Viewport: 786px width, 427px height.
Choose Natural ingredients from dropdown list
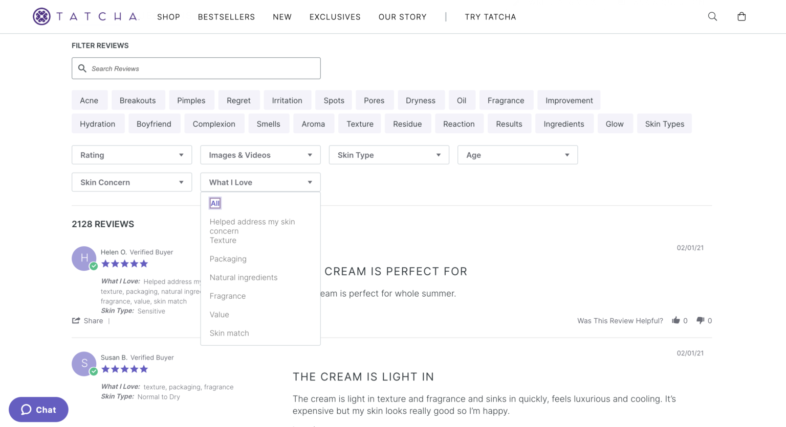coord(244,277)
